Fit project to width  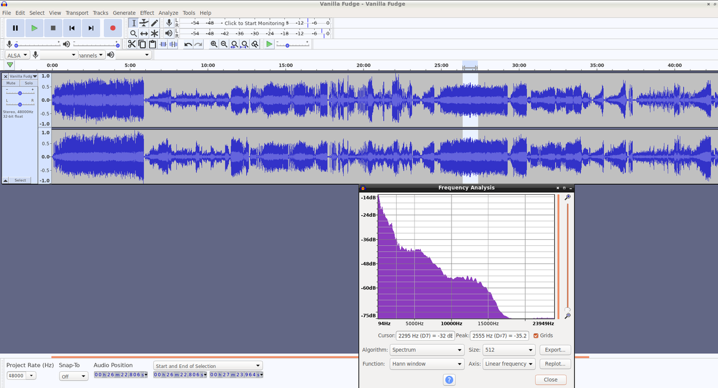(245, 44)
